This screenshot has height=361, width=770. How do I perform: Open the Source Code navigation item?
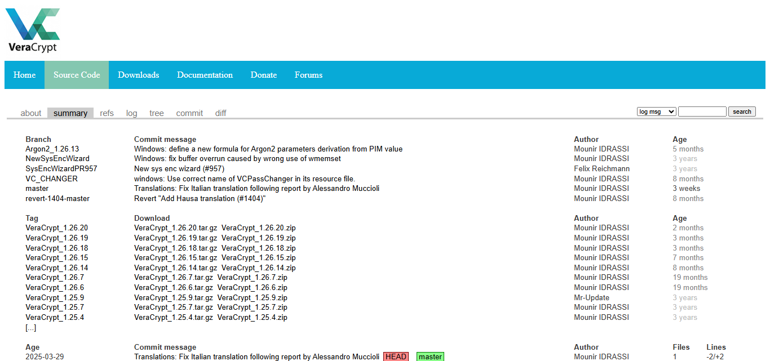(x=77, y=75)
